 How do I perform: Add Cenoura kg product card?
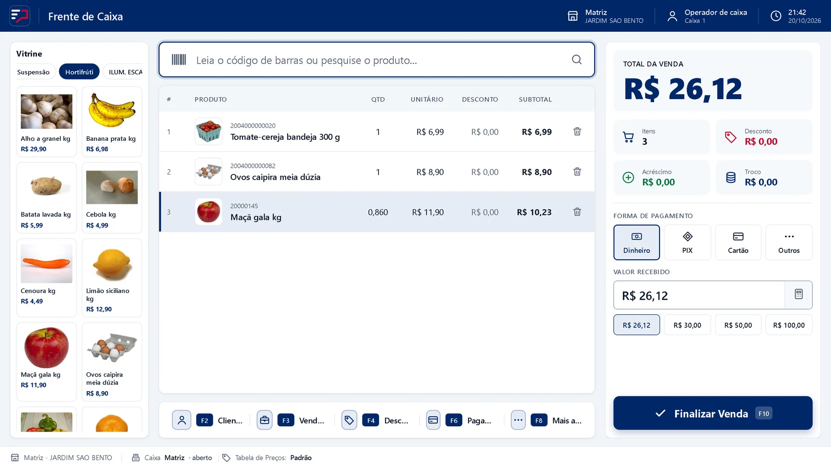click(x=46, y=278)
